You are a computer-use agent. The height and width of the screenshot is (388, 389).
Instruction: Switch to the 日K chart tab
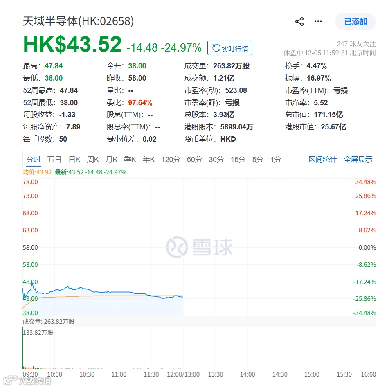pos(74,159)
